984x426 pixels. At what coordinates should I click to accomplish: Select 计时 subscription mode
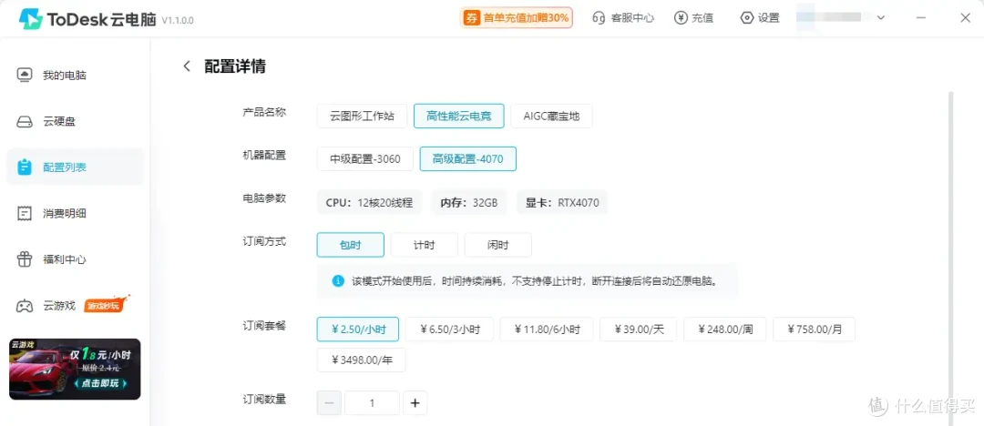(x=425, y=245)
